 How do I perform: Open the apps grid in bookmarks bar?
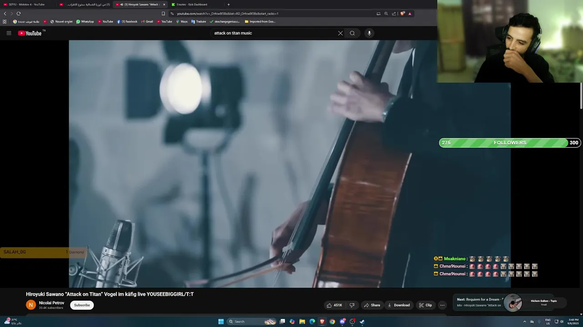pyautogui.click(x=5, y=21)
